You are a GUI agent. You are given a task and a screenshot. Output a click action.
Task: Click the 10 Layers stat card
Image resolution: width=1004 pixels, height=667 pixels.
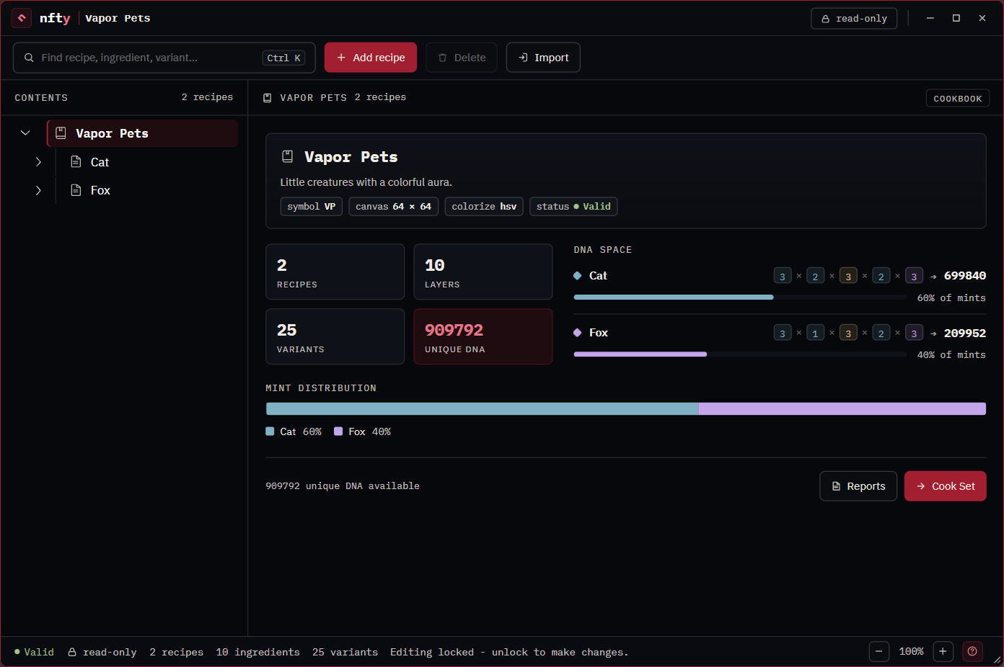[x=483, y=272]
